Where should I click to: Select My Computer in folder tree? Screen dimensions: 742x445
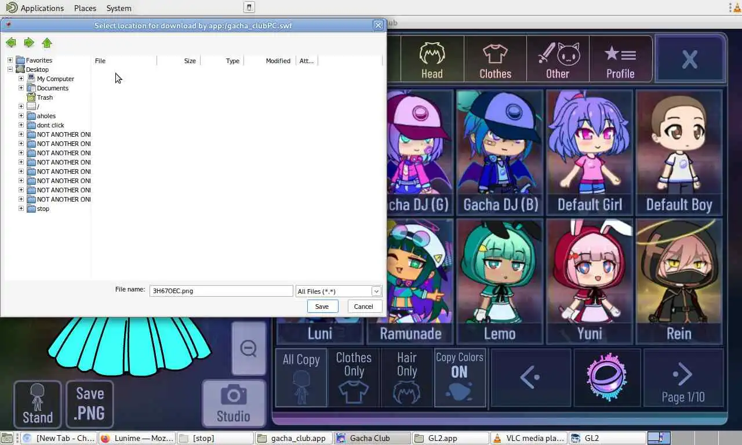coord(55,79)
